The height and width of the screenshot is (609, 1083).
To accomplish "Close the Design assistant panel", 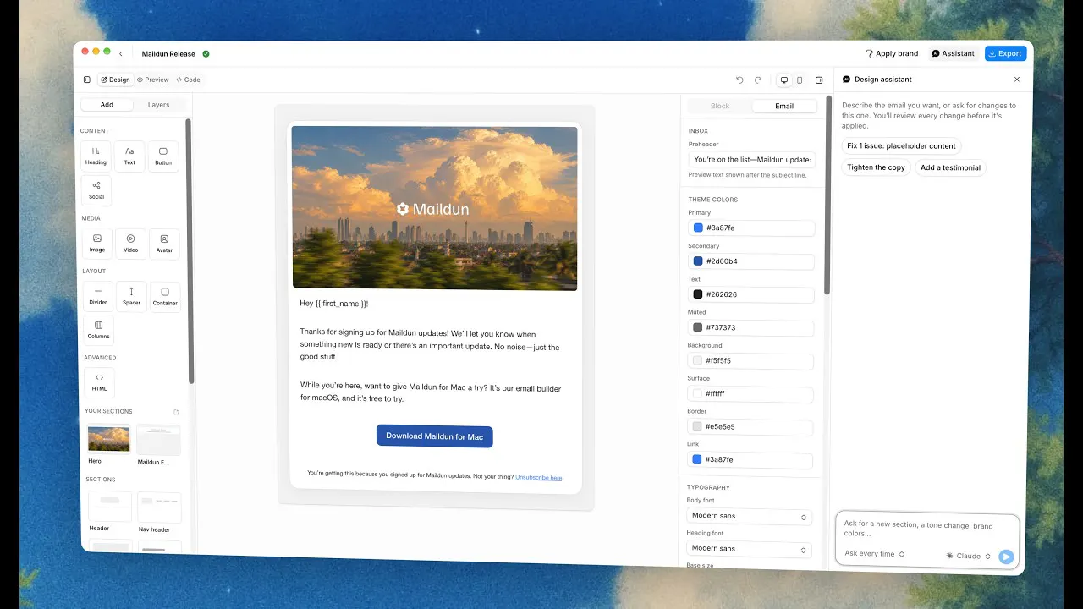I will click(1017, 80).
